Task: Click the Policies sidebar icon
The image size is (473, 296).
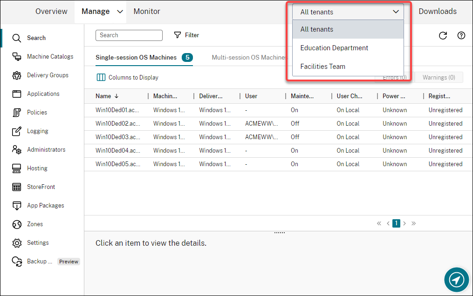Action: coord(17,113)
